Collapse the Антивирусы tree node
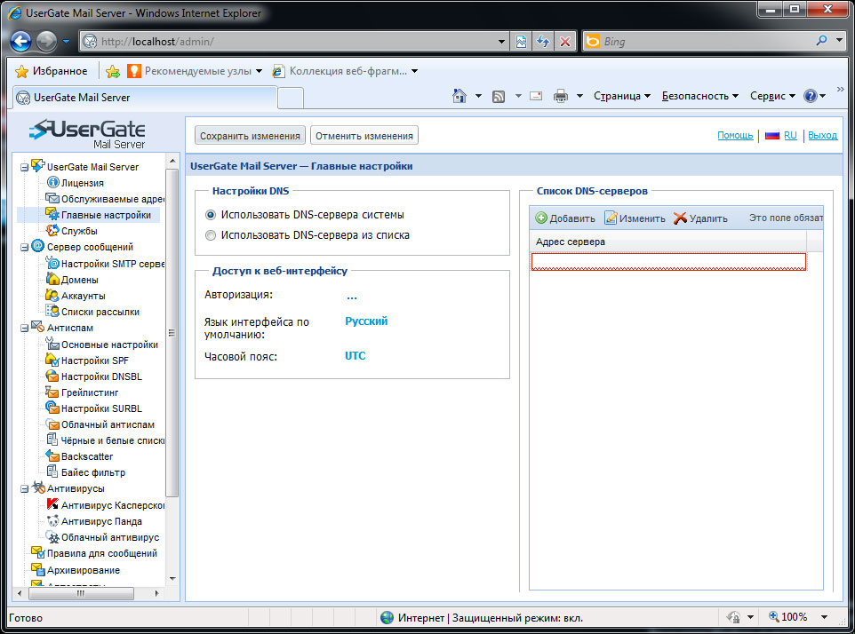 [x=24, y=489]
